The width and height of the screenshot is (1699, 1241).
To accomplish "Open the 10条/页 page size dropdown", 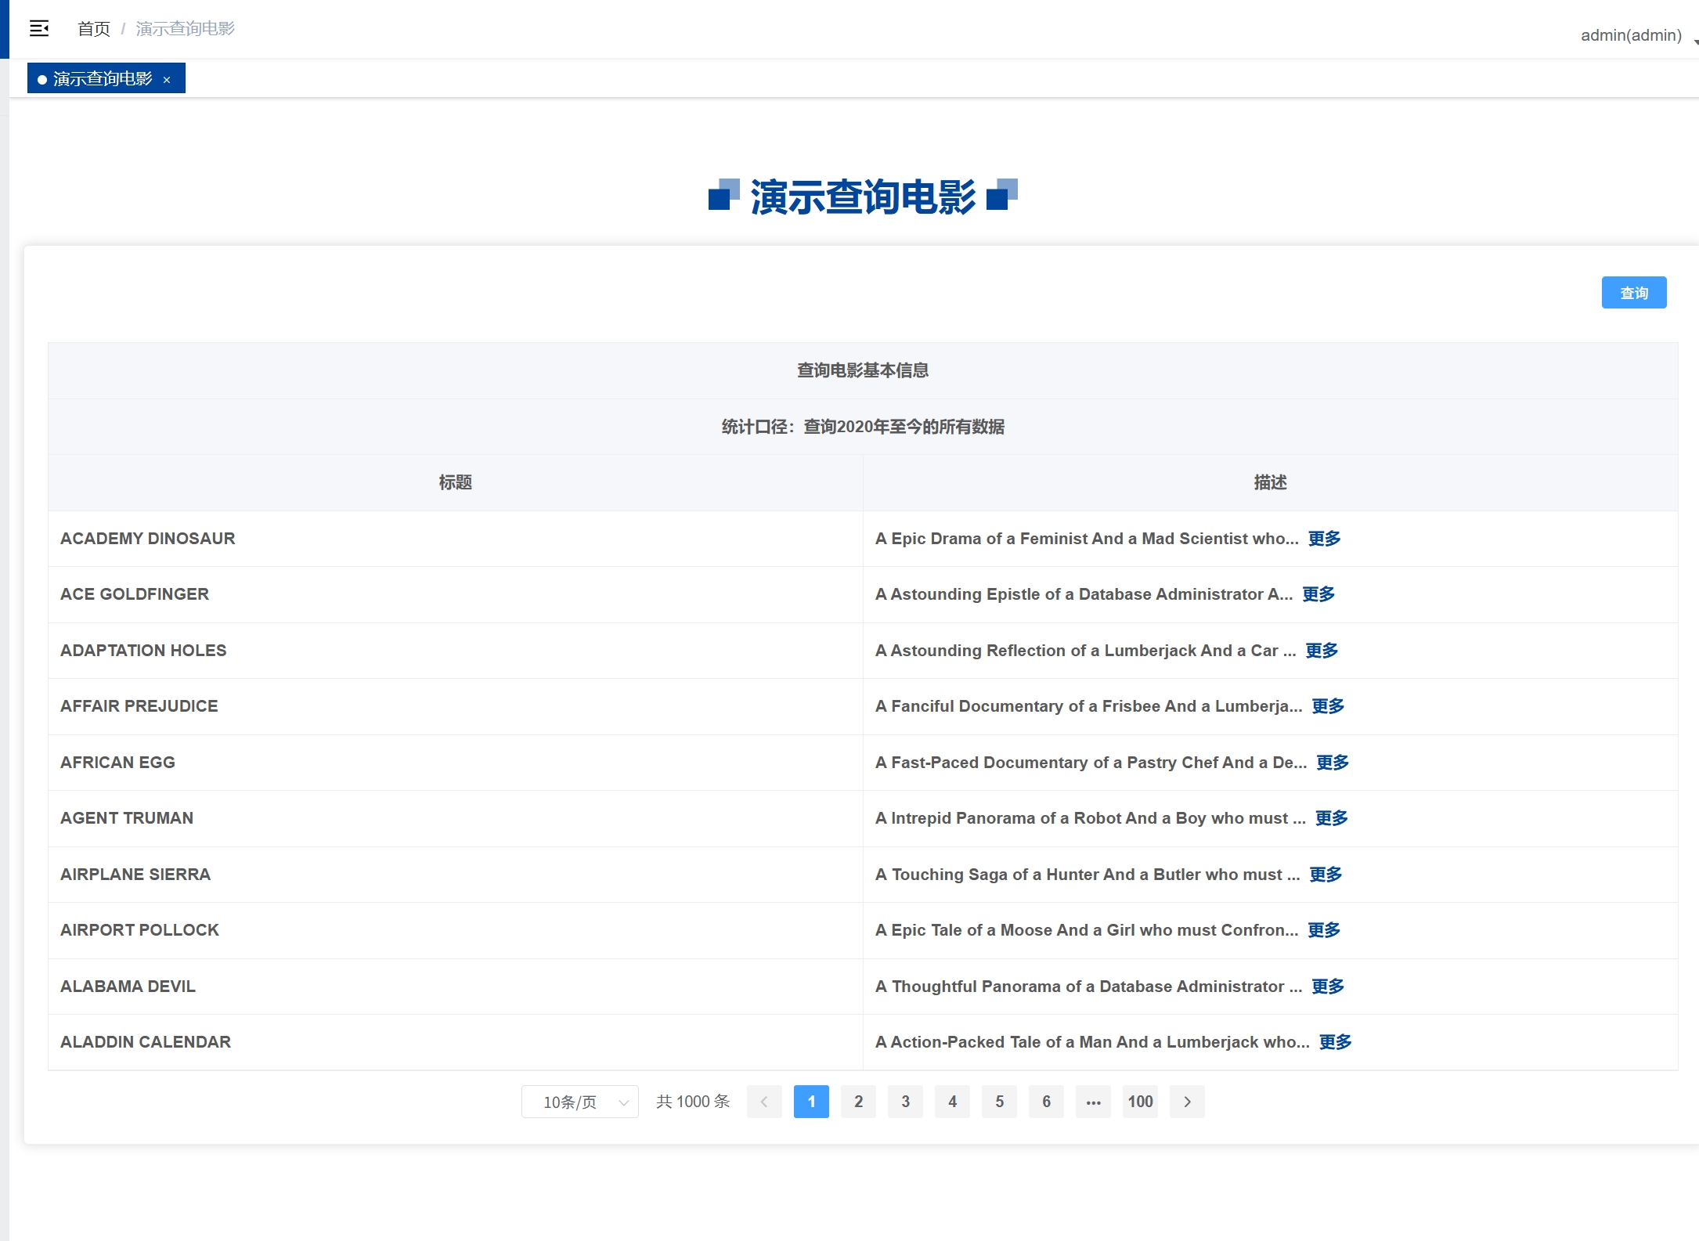I will tap(580, 1102).
